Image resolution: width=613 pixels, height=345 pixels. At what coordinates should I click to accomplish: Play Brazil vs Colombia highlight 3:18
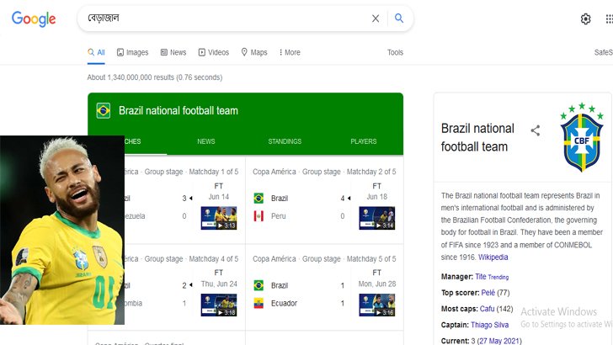tap(219, 305)
